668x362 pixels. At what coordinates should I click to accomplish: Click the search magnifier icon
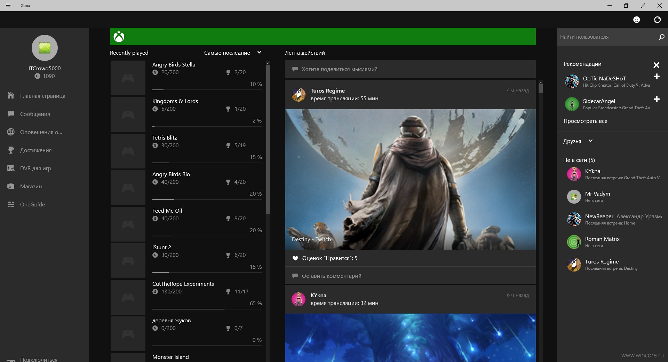[661, 37]
